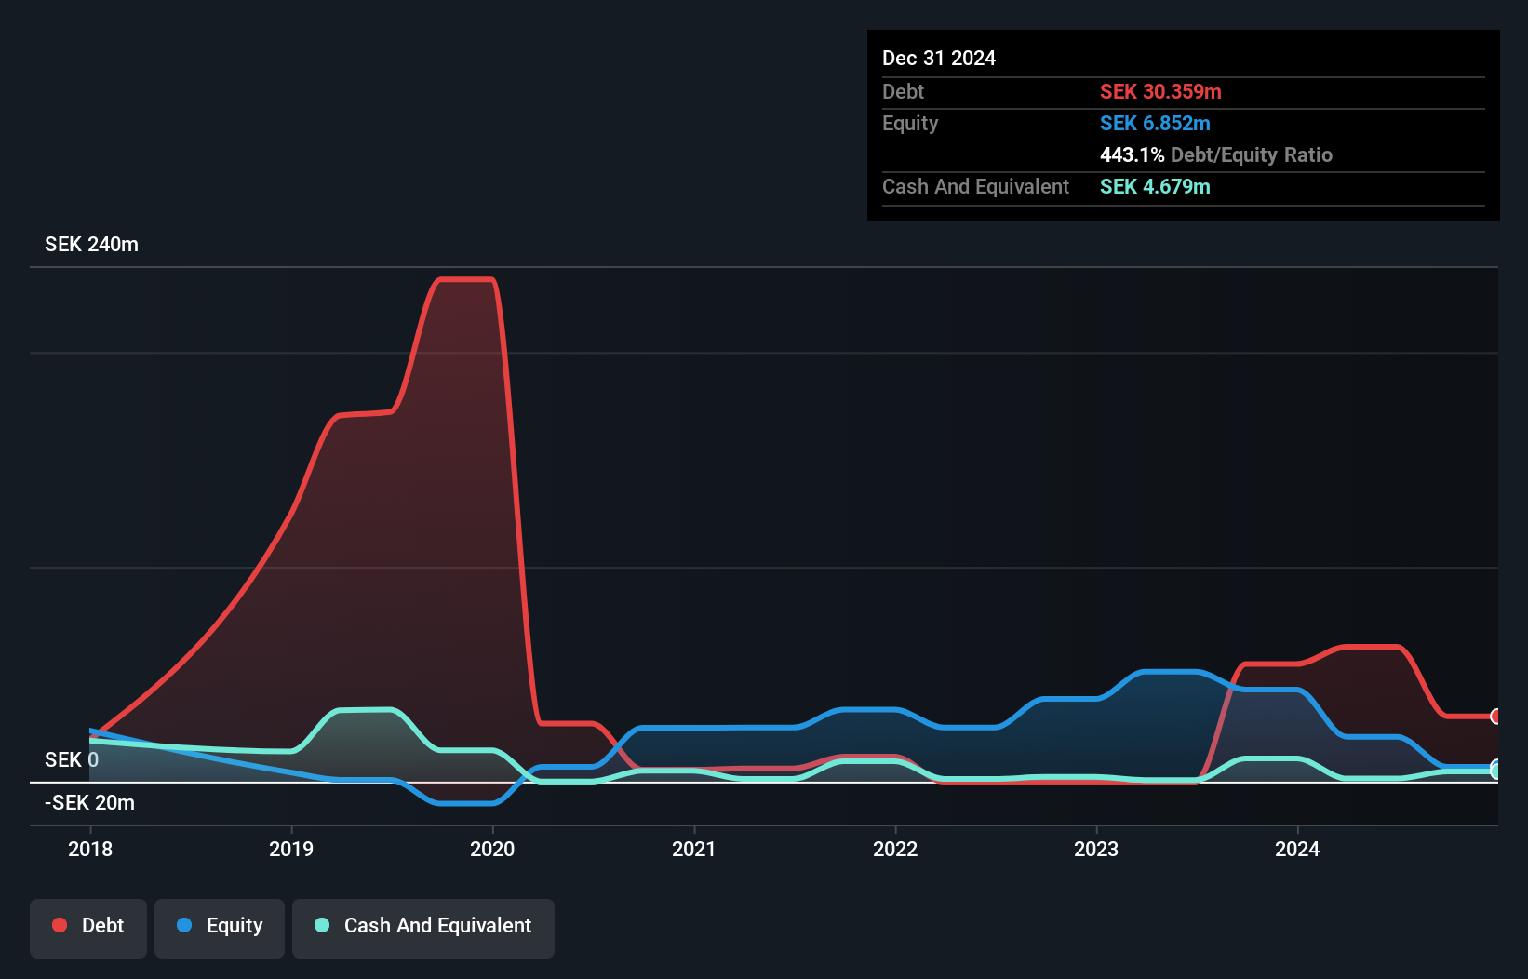Click the Debt row label in tooltip
The height and width of the screenshot is (979, 1528).
pyautogui.click(x=903, y=91)
